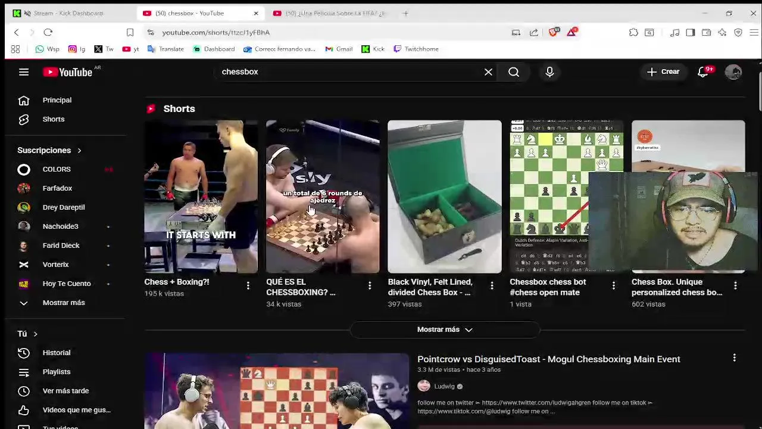
Task: Open the Dashboard bookmark
Action: click(214, 49)
